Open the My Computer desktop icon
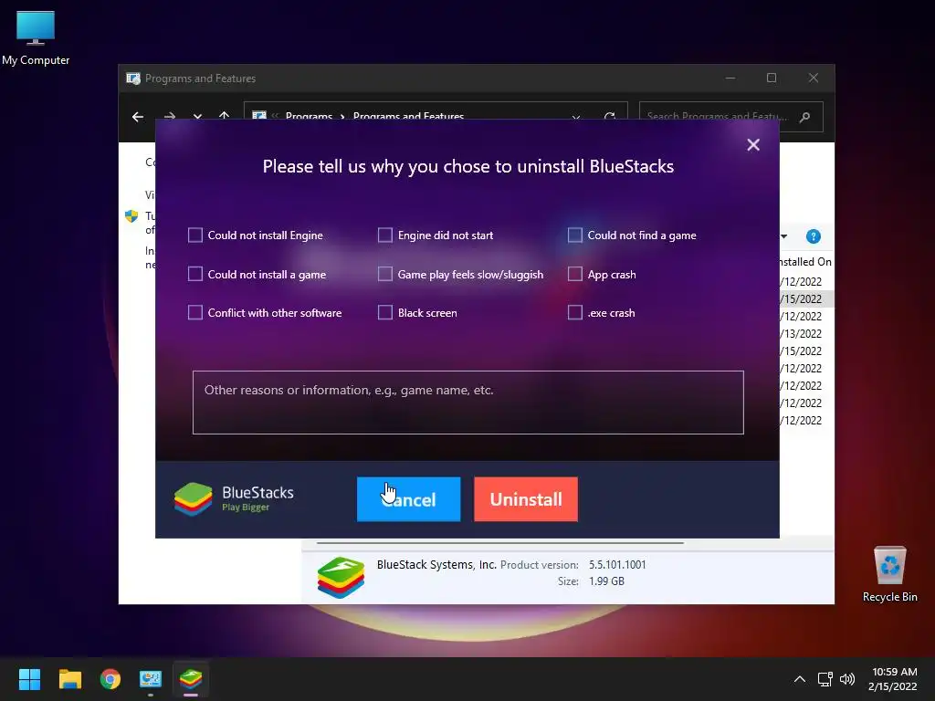The width and height of the screenshot is (935, 701). (36, 38)
